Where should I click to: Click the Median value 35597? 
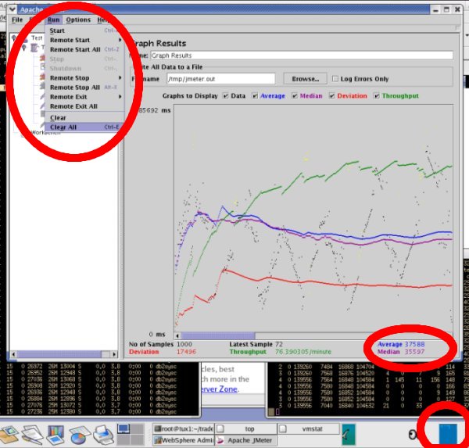(414, 352)
